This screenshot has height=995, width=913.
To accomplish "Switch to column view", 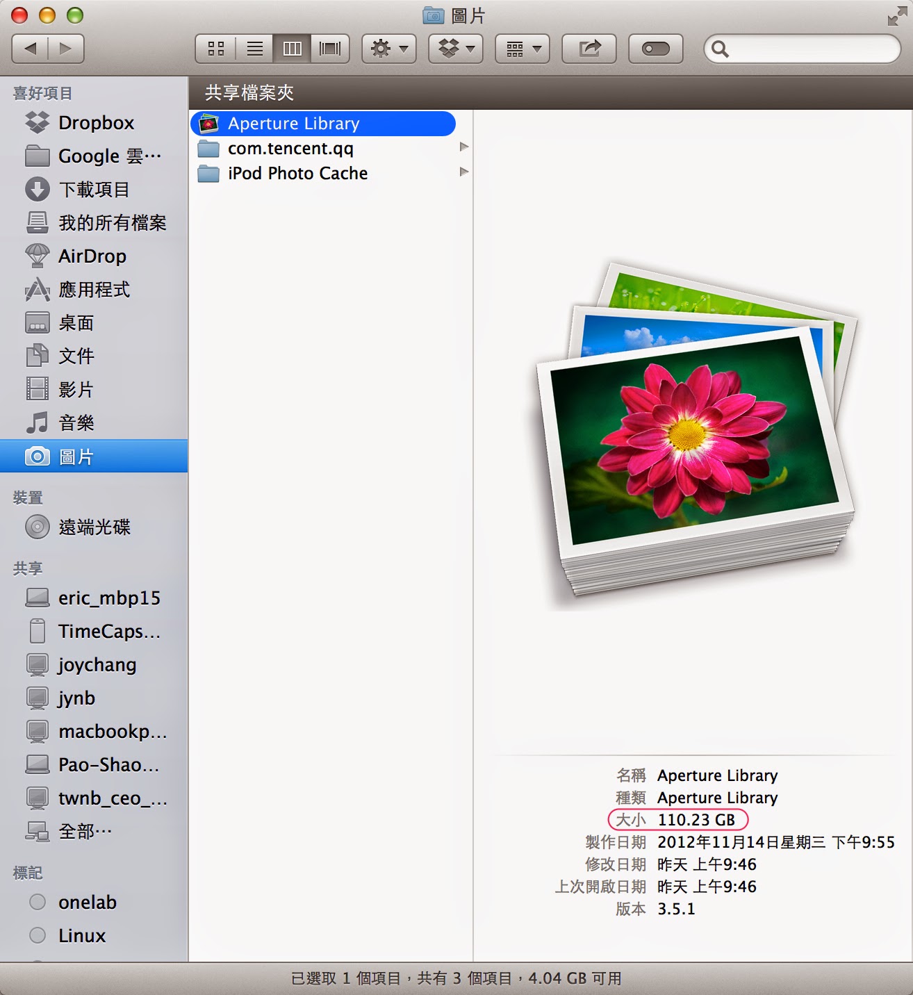I will [x=293, y=49].
